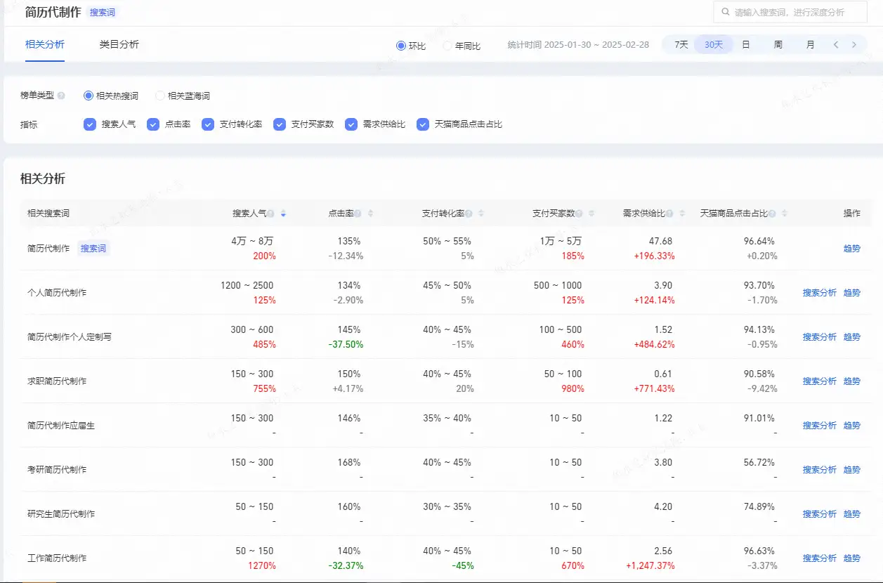The image size is (883, 583).
Task: Switch to the 类目分析 tab
Action: coord(119,44)
